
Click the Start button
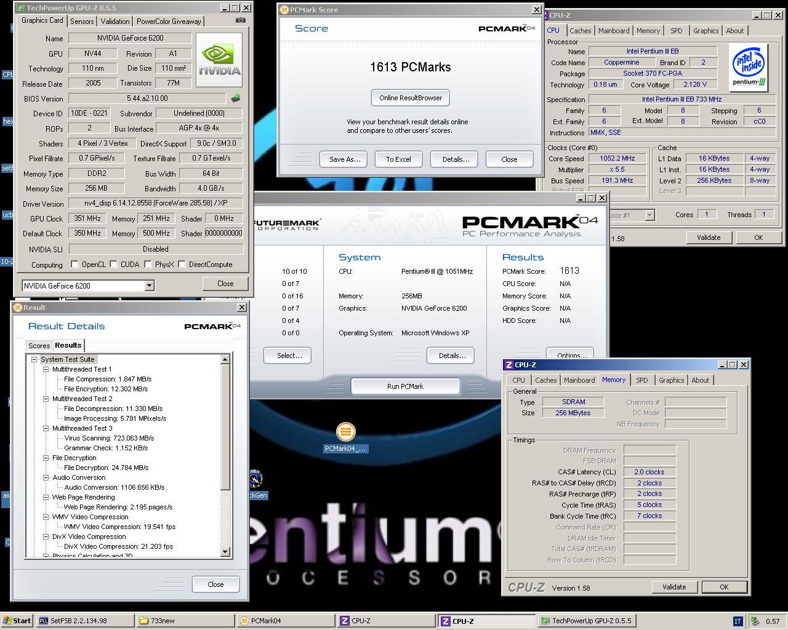click(17, 621)
